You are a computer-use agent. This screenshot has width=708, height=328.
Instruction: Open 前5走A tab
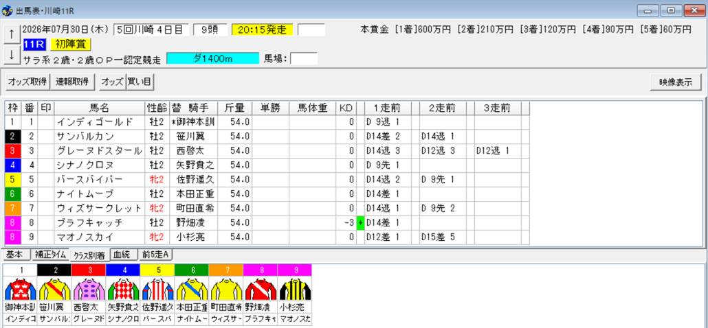pos(155,255)
